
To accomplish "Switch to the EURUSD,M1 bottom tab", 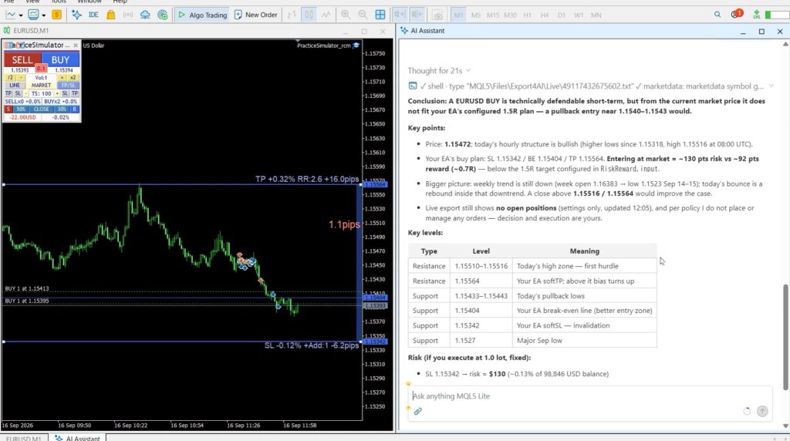I will [x=23, y=438].
